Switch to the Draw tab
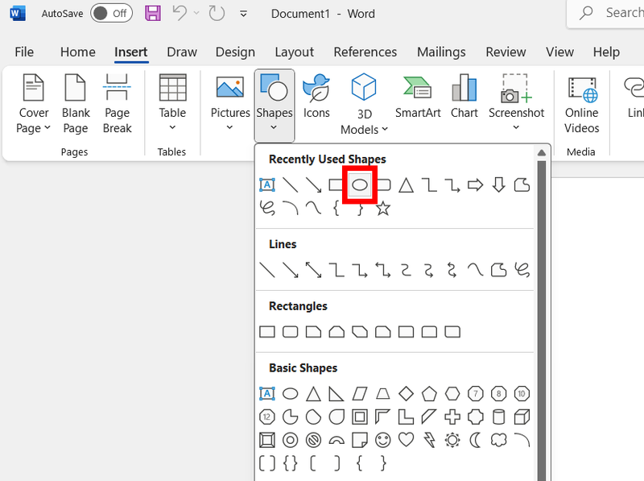644x481 pixels. [182, 52]
